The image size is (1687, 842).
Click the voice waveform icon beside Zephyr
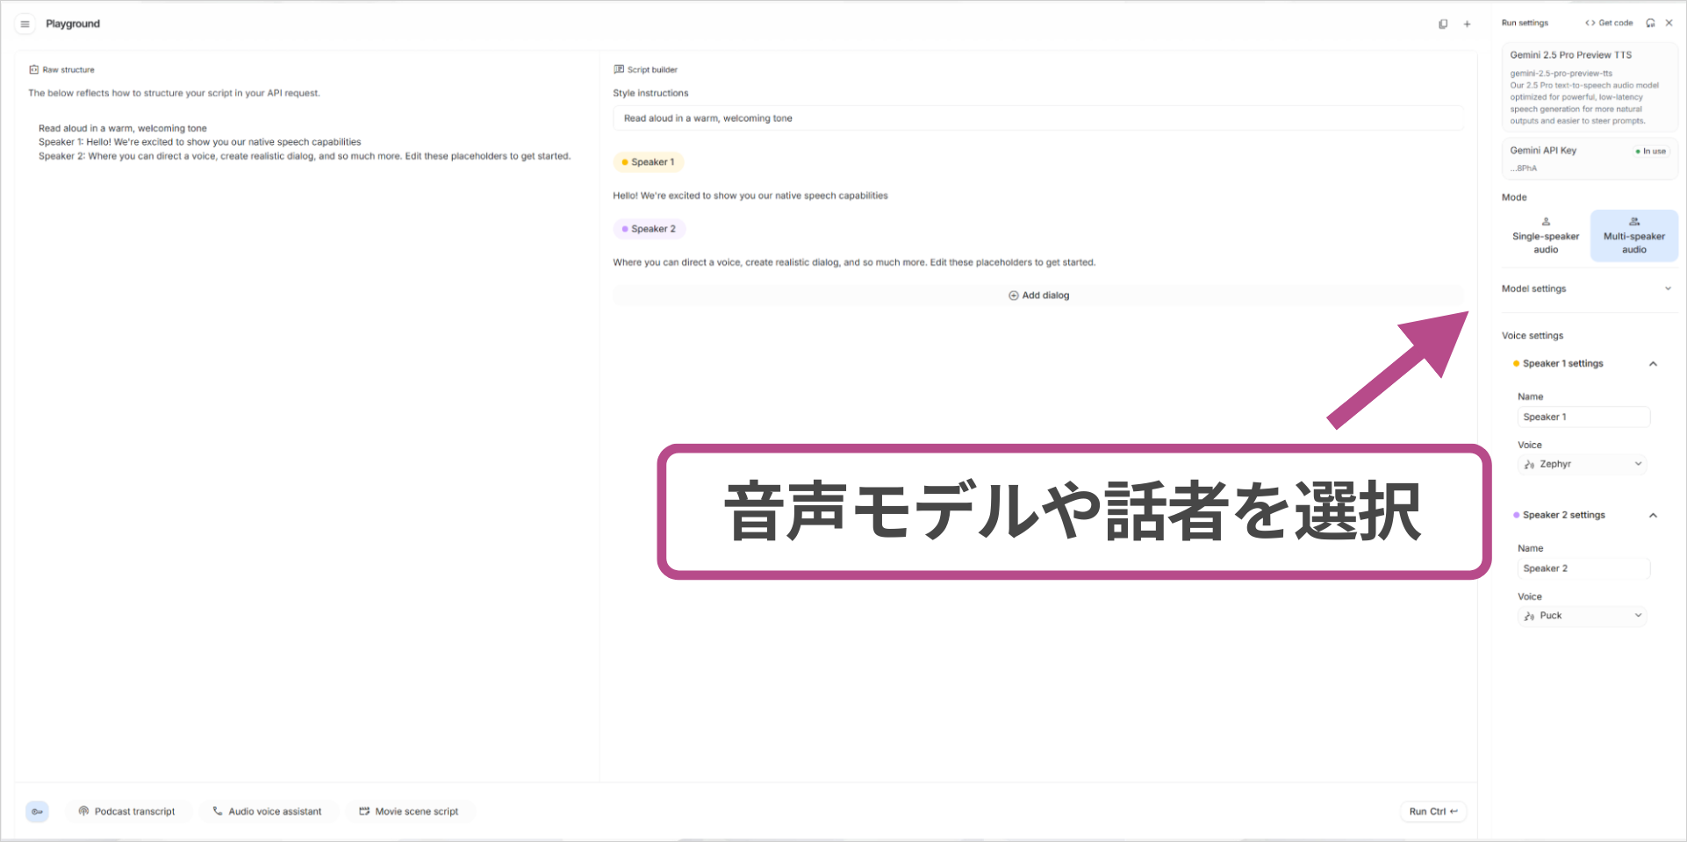(1530, 464)
